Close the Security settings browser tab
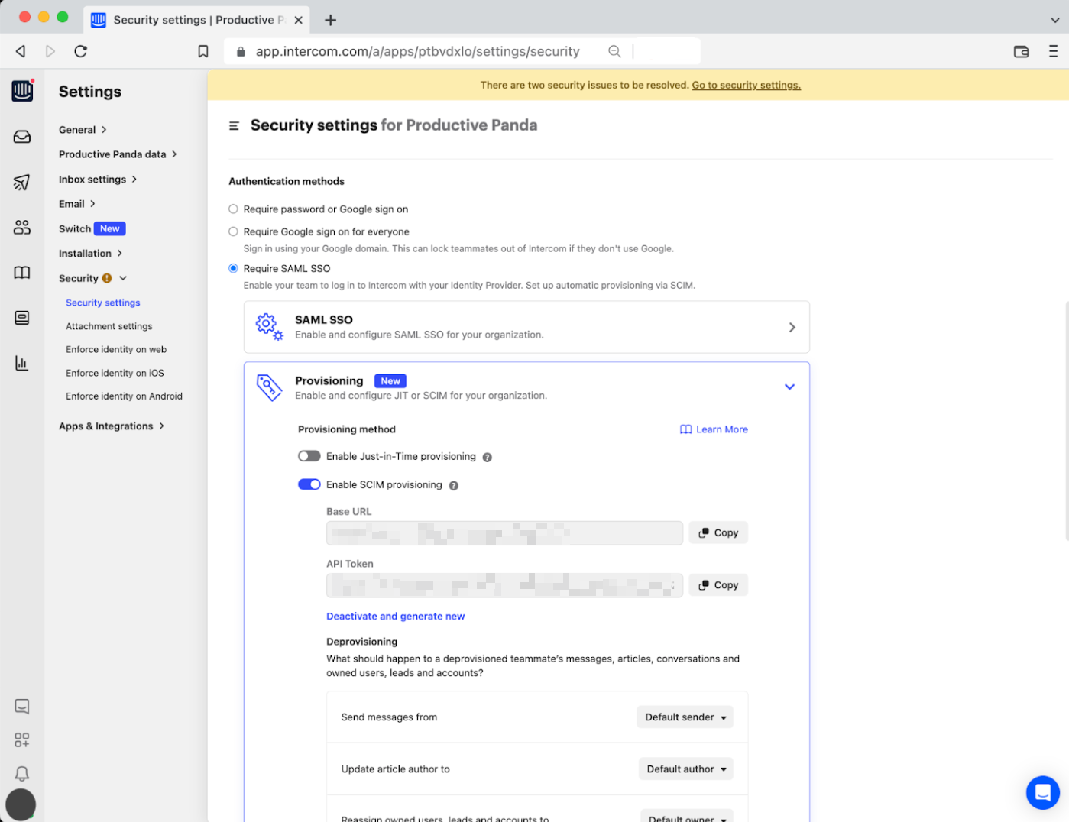The image size is (1069, 822). pos(299,20)
